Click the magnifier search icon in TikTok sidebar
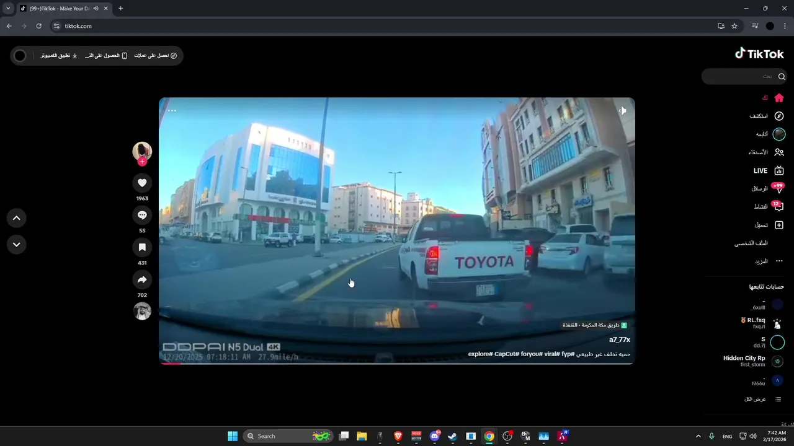 click(x=782, y=76)
